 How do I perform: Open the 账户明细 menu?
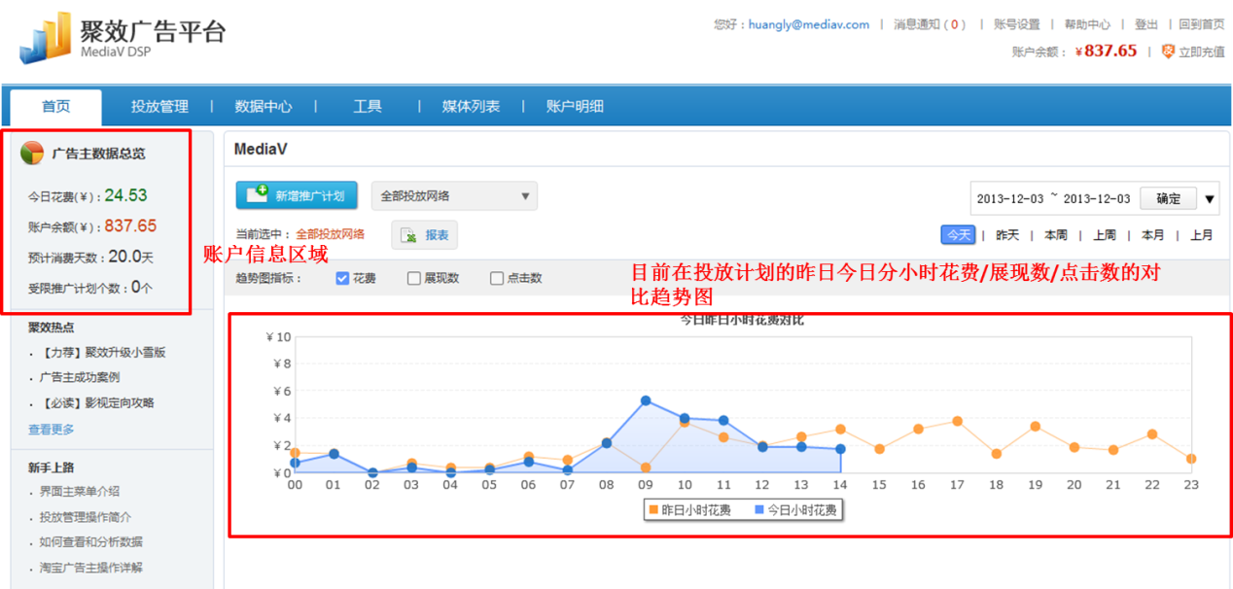coord(575,107)
